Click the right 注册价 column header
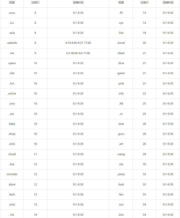The width and height of the screenshot is (180, 218). tap(144, 3)
